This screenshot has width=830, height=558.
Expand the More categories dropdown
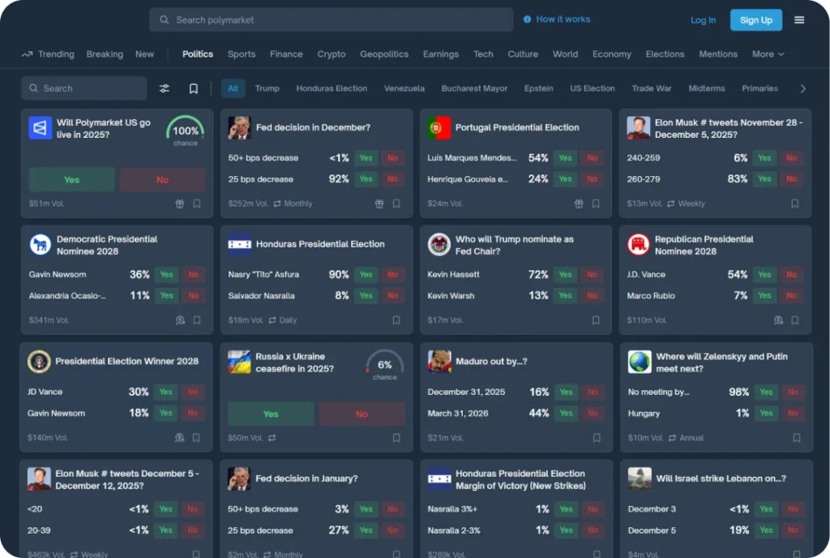click(x=768, y=54)
